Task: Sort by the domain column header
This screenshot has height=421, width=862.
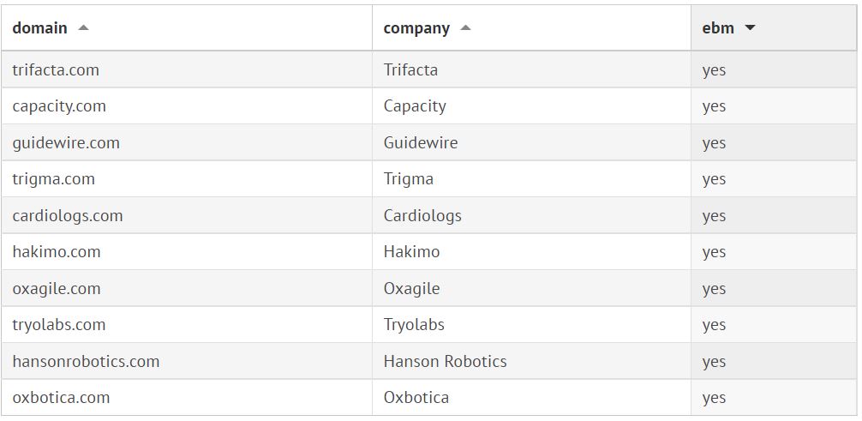Action: coord(39,27)
